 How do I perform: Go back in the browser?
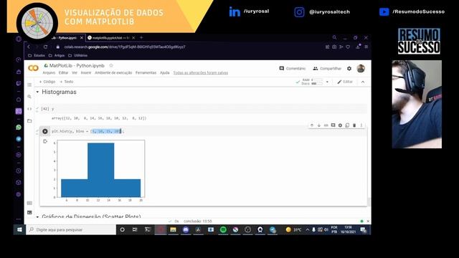click(x=29, y=47)
